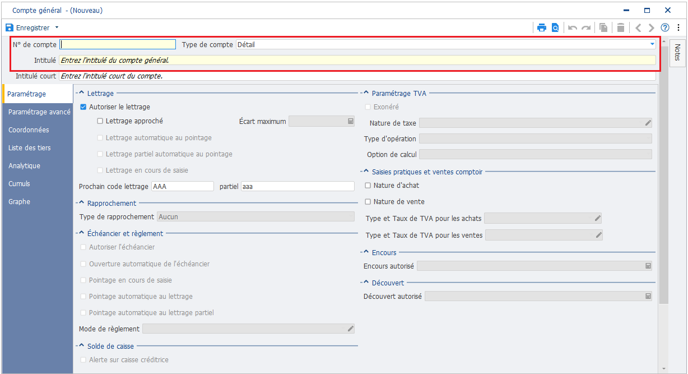
Task: Check Pointage automatique au lettrage partiel
Action: click(83, 312)
